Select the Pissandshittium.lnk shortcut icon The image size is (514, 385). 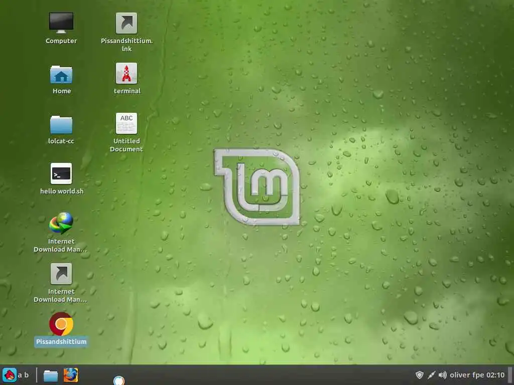tap(126, 23)
